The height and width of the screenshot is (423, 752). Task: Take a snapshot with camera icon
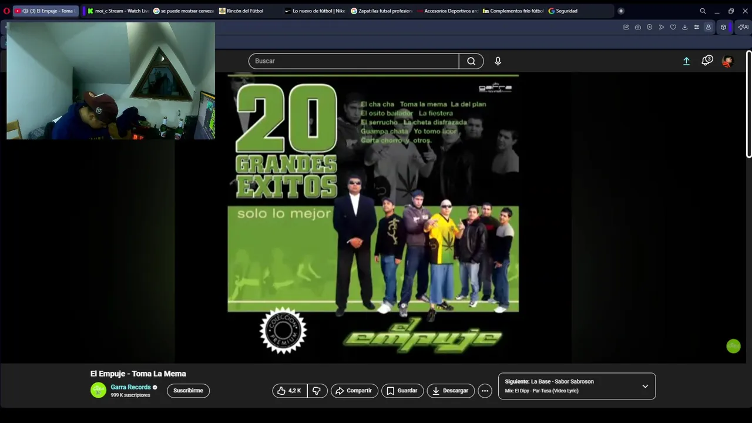[637, 27]
